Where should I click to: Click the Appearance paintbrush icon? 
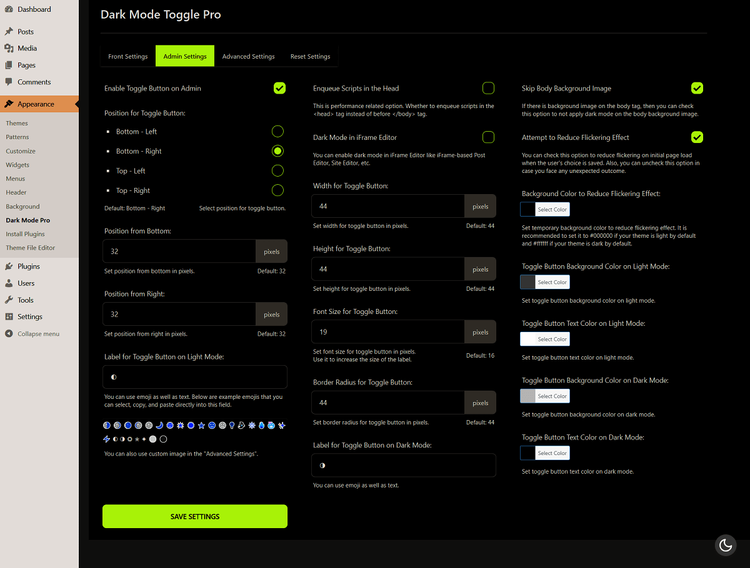pos(9,104)
